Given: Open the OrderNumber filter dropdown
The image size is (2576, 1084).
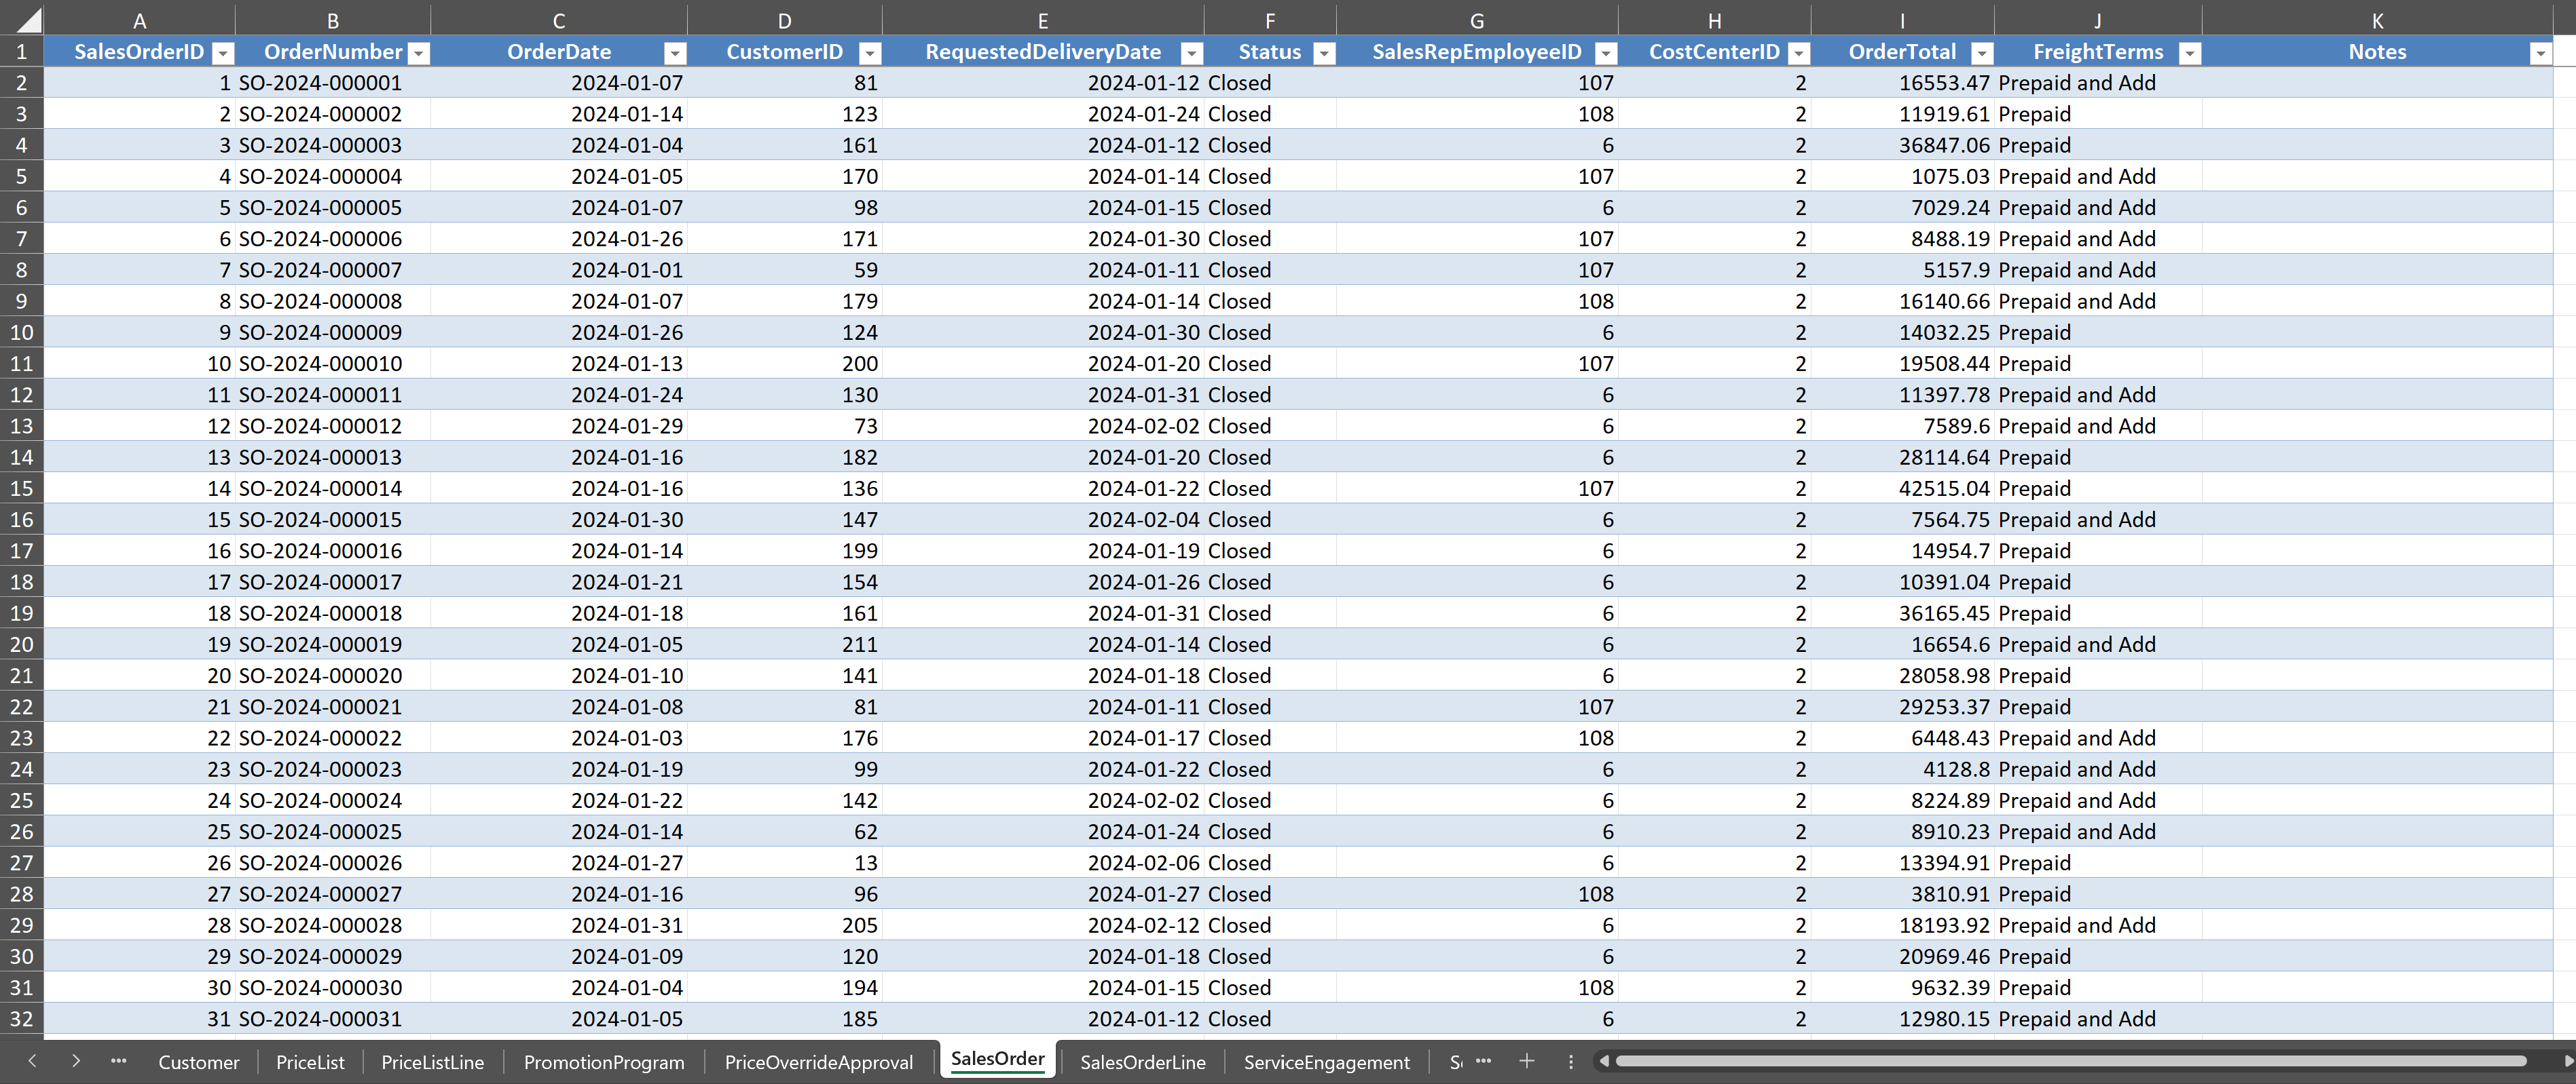Looking at the screenshot, I should (x=420, y=53).
